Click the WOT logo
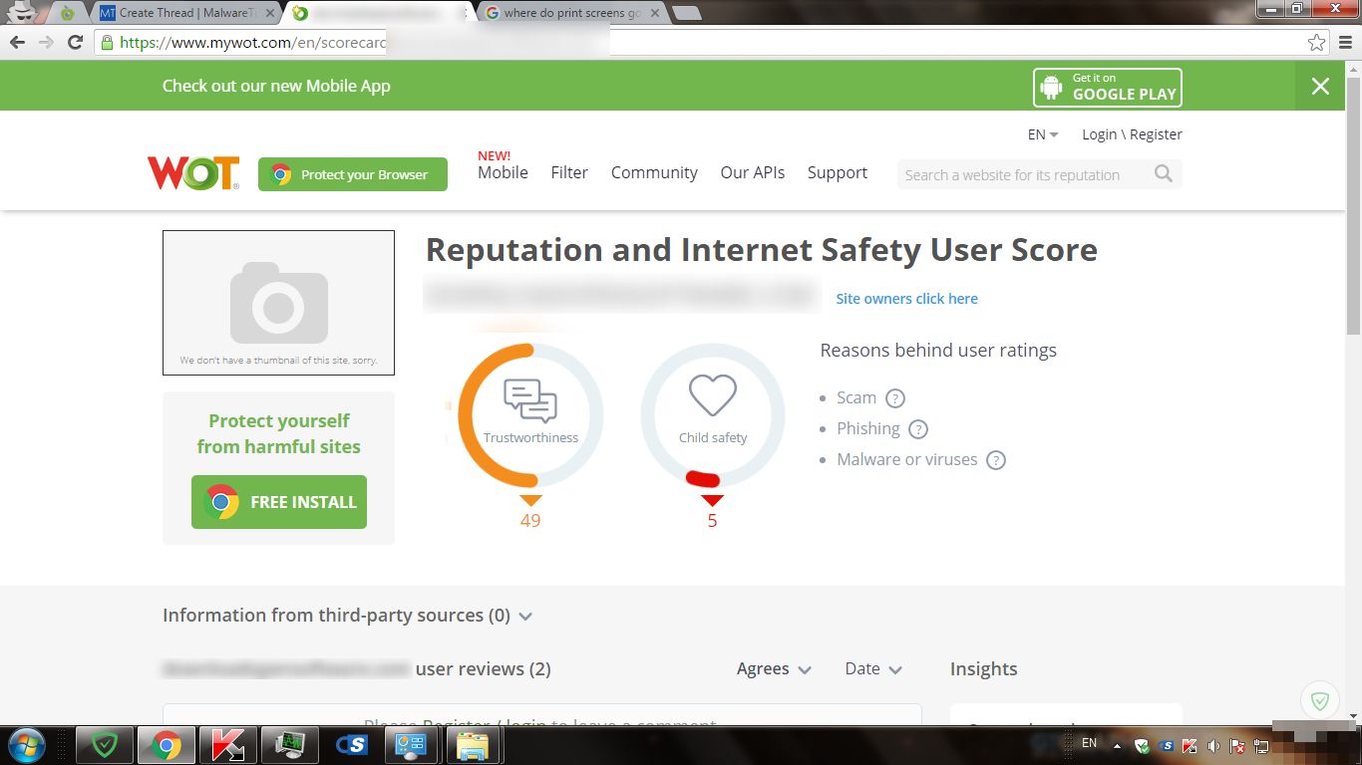Screen dimensions: 1362x765 click(x=193, y=173)
